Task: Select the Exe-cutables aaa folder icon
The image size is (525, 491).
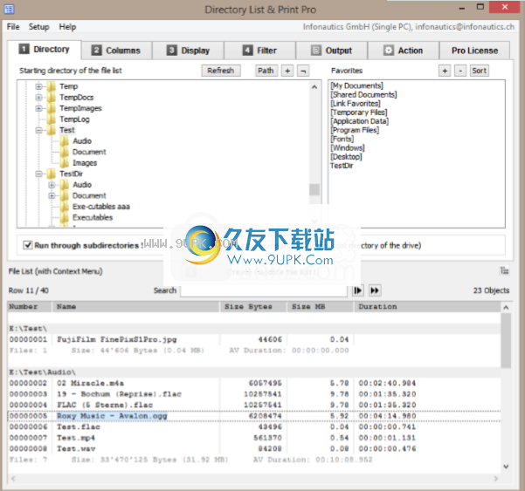Action: (65, 207)
